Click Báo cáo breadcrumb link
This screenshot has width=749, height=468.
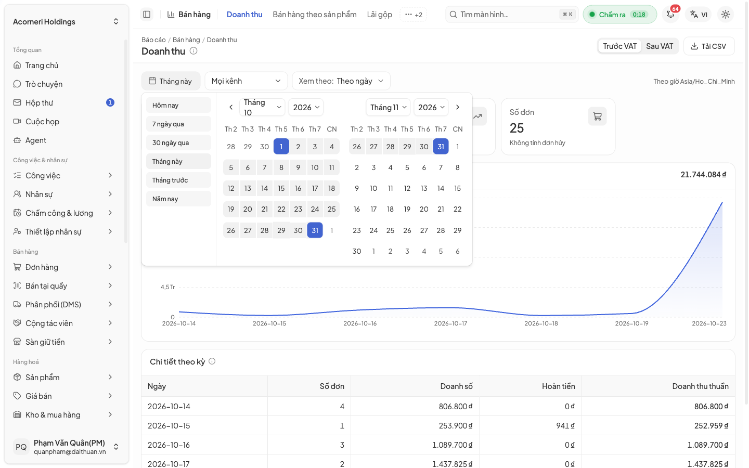pos(153,40)
